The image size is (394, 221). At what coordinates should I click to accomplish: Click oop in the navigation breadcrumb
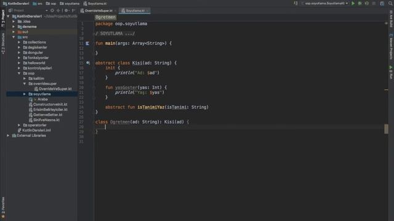coord(51,4)
